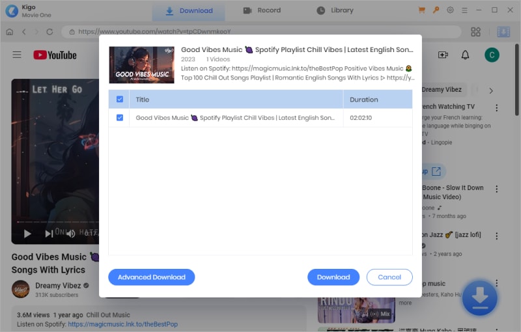Click the Kigo Movie One logo icon
The image size is (521, 332).
(12, 10)
